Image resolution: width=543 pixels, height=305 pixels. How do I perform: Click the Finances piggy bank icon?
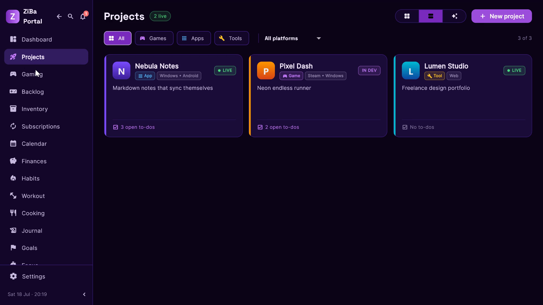(13, 161)
